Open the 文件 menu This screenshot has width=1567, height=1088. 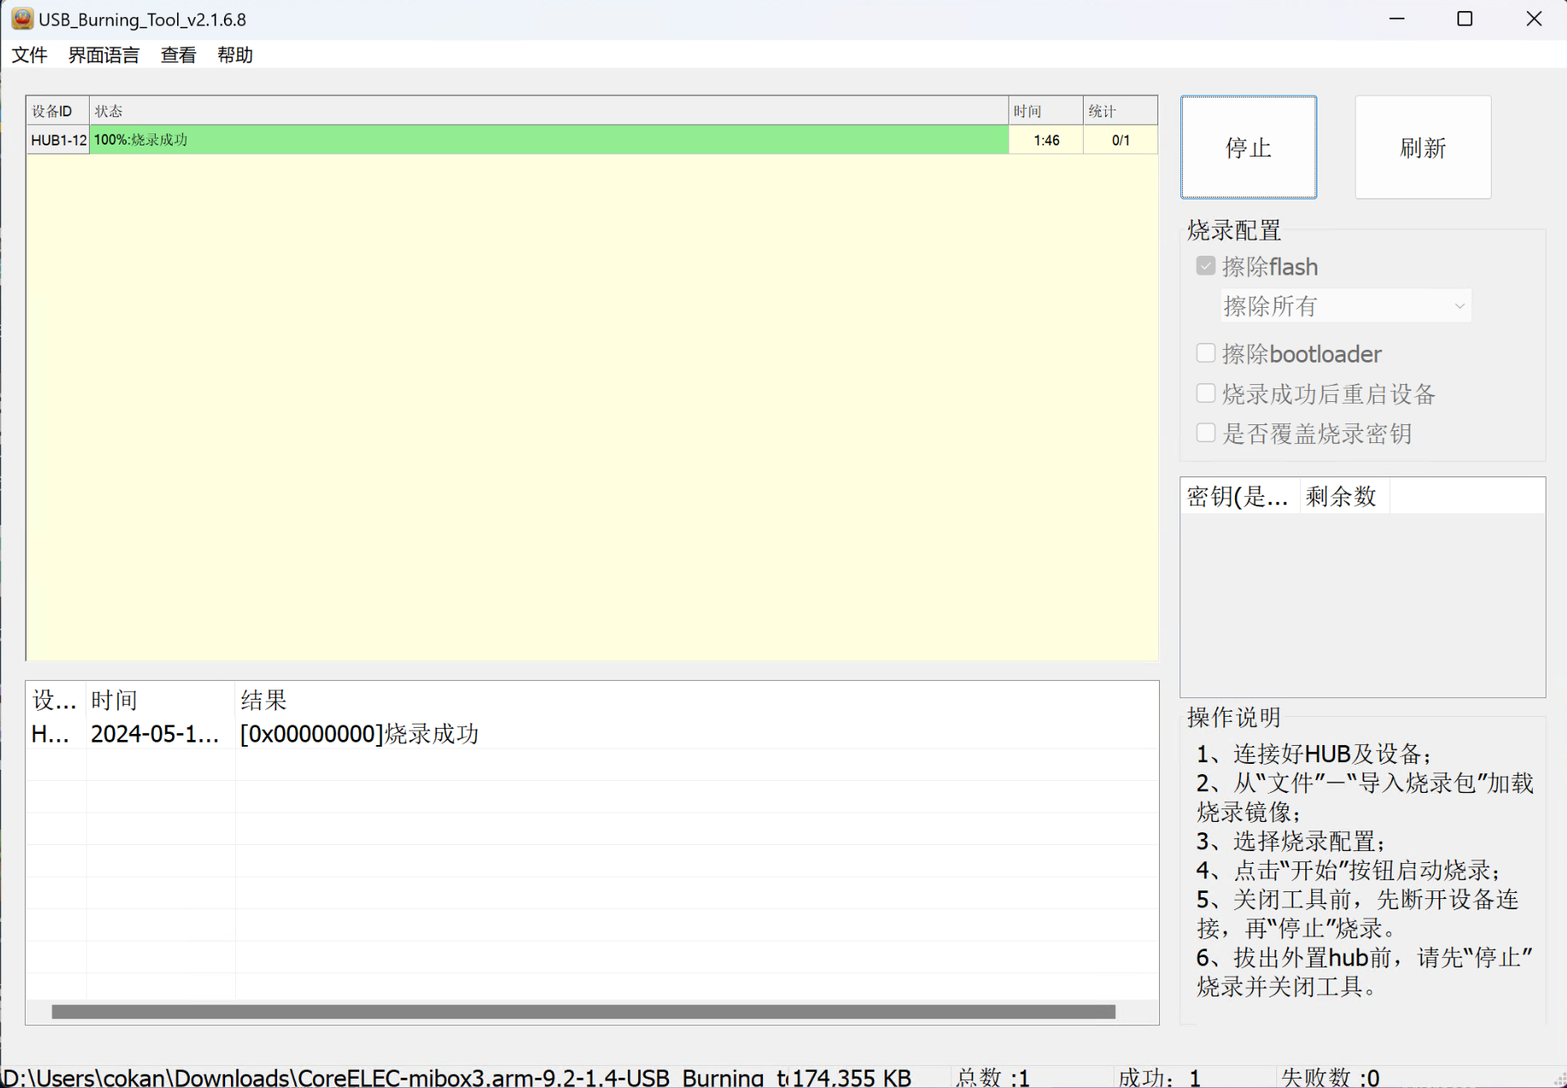coord(29,55)
